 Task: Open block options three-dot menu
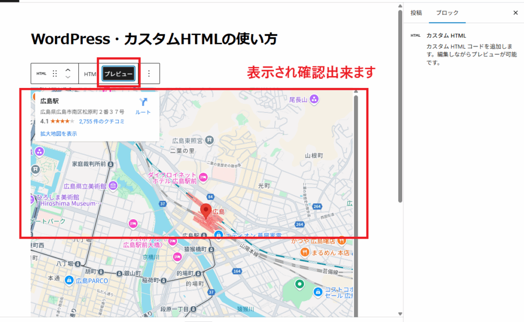(x=149, y=74)
